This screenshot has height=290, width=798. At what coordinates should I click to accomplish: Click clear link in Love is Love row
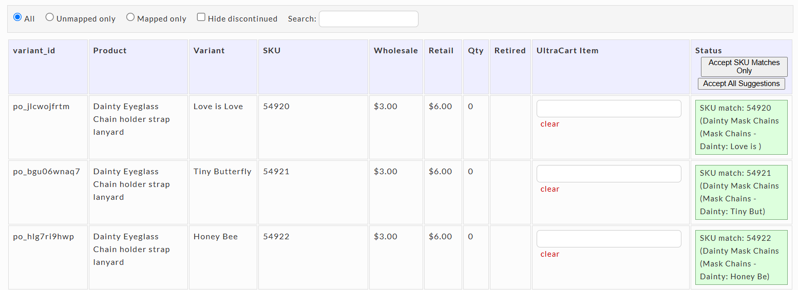pos(550,124)
